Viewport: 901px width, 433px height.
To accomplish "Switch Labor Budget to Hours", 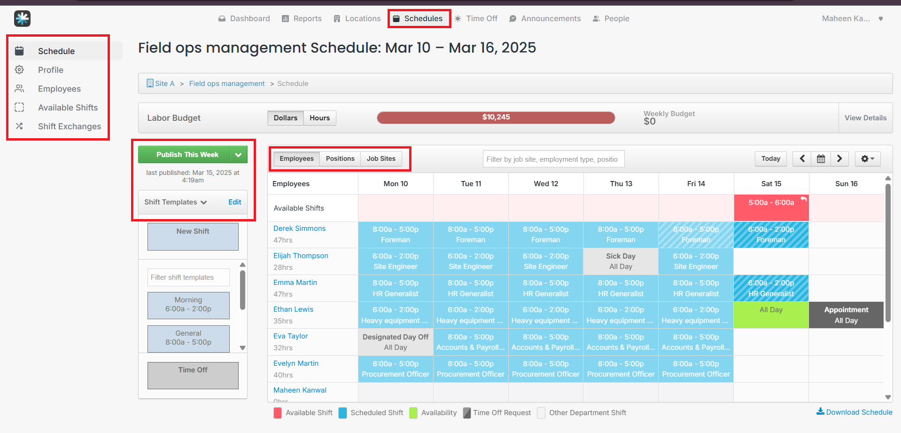I will click(x=319, y=118).
